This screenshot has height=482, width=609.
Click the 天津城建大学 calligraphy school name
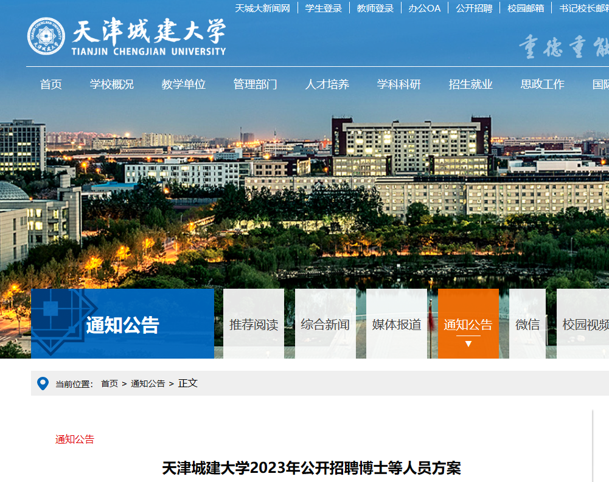coord(149,30)
